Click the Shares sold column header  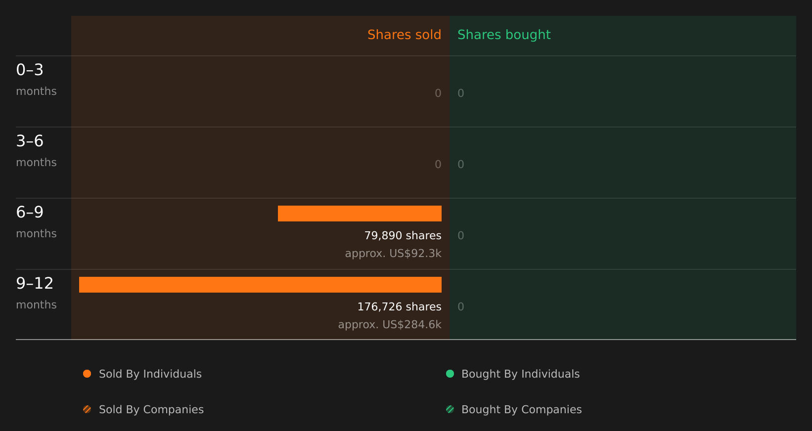coord(404,35)
